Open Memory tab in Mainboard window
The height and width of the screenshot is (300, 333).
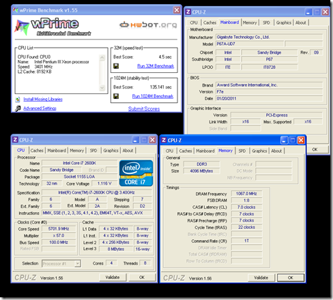[x=250, y=22]
